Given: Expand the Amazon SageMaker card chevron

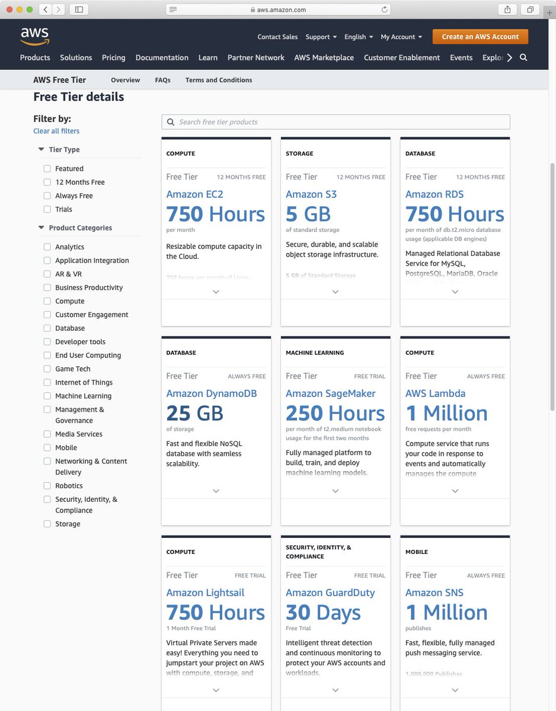Looking at the screenshot, I should pos(335,491).
